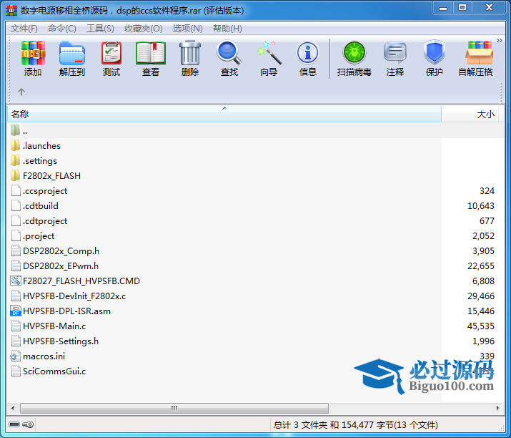Screen dimensions: 511x438
Task: Click the WinRAR title bar app icon
Action: (11, 10)
